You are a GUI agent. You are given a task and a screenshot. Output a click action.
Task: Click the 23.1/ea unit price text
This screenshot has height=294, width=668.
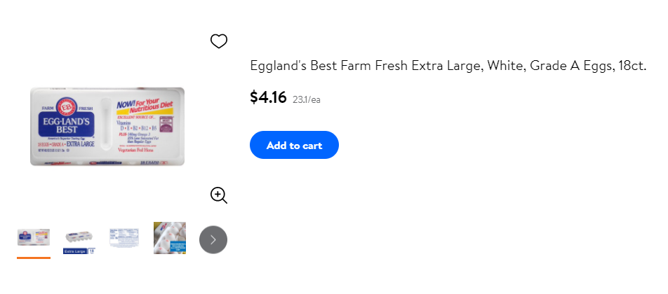coord(307,100)
